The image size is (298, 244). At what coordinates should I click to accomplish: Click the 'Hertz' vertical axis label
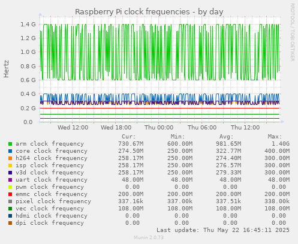(x=7, y=69)
